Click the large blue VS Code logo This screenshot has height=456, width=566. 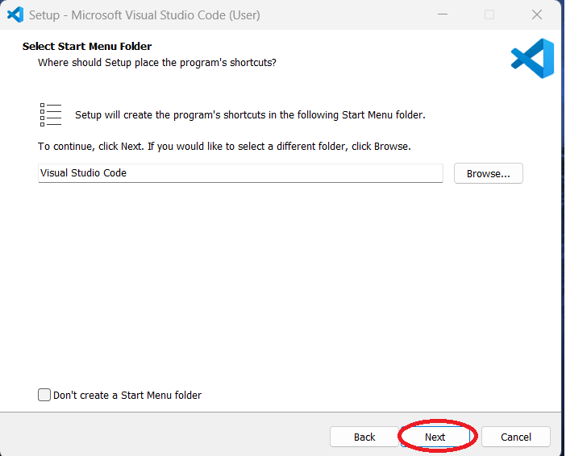[x=533, y=59]
